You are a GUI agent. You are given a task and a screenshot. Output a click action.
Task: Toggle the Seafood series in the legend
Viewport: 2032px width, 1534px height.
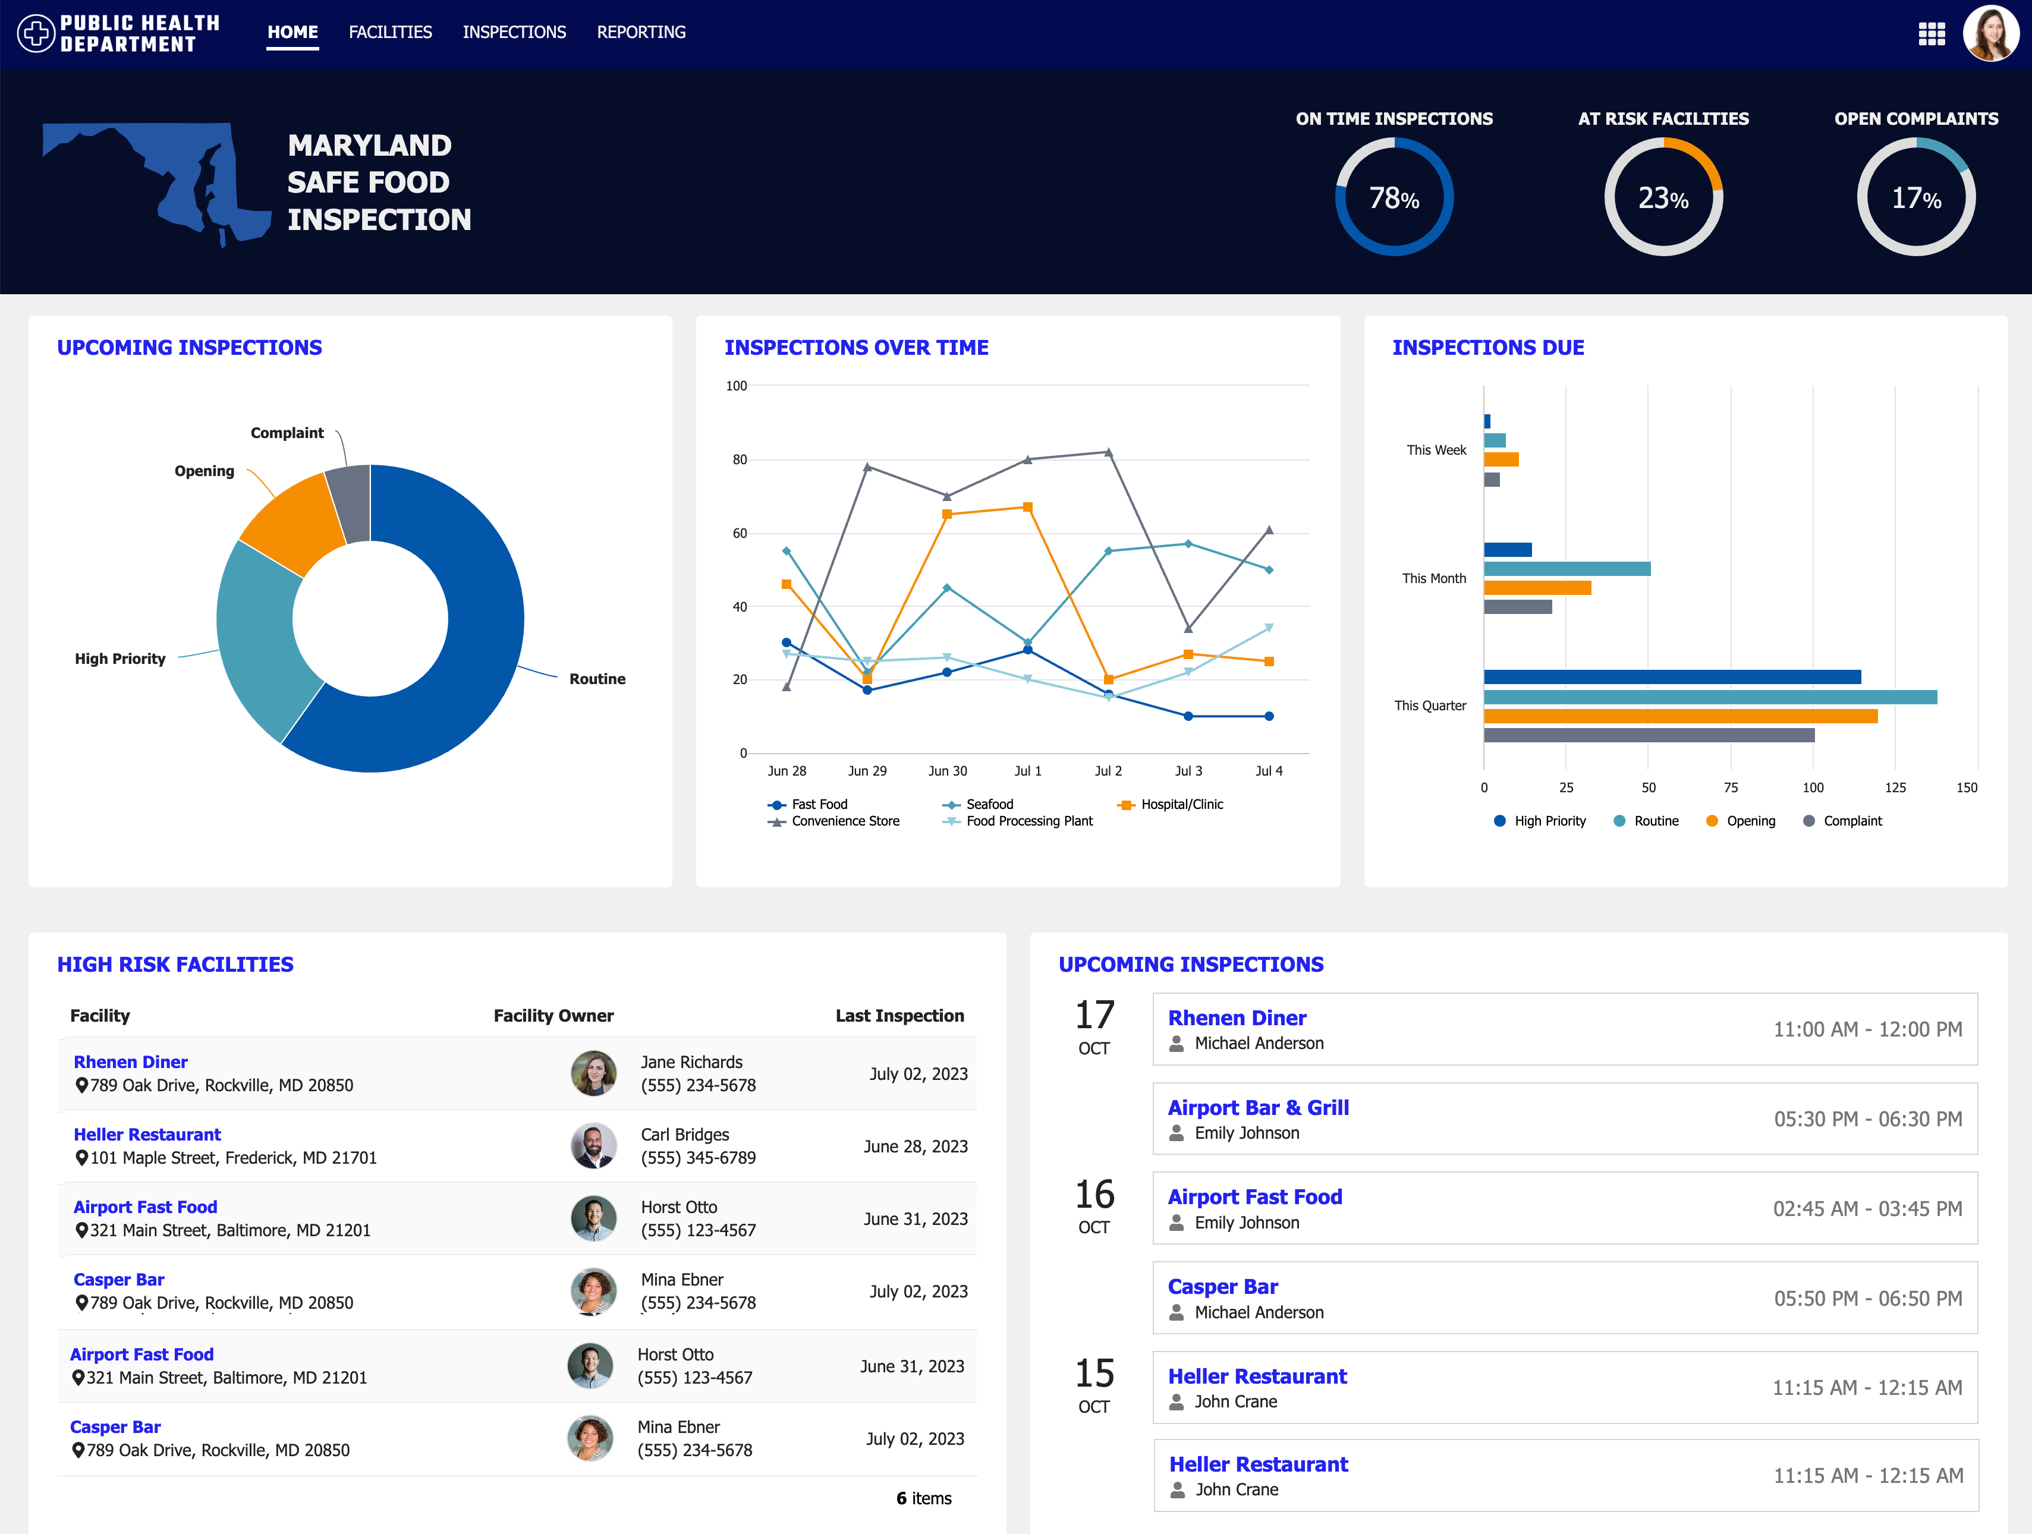pos(977,804)
